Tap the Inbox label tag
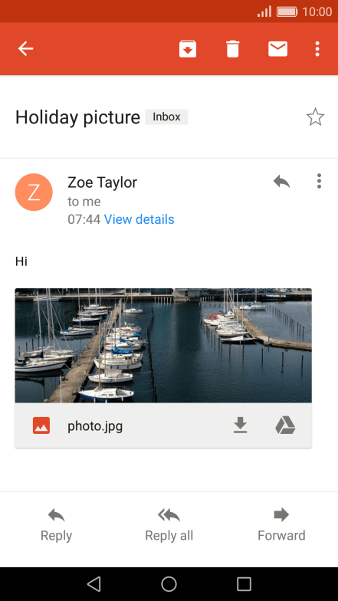338x601 pixels. [166, 117]
